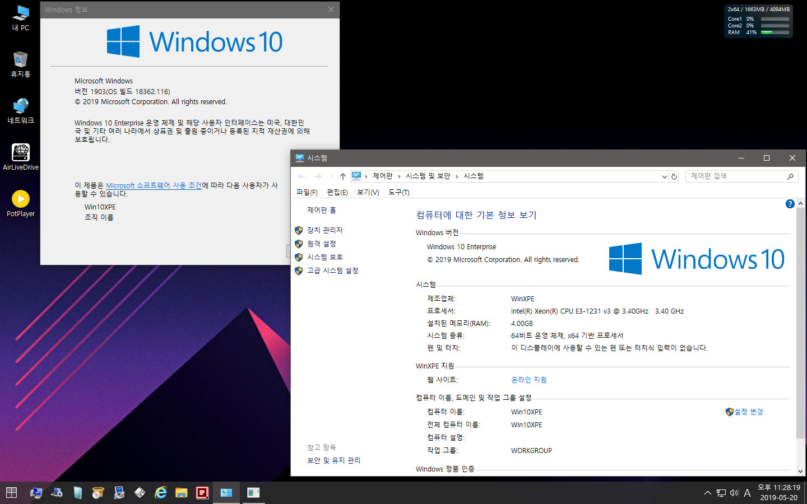Click the CPU/RAM monitor widget

758,21
